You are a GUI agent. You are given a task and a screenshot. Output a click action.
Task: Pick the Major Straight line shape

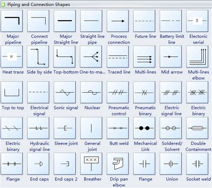[65, 21]
